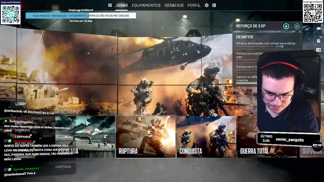Screen dimensions: 324x182
Task: Select LOBBY in the side menu
Action: pyautogui.click(x=21, y=104)
